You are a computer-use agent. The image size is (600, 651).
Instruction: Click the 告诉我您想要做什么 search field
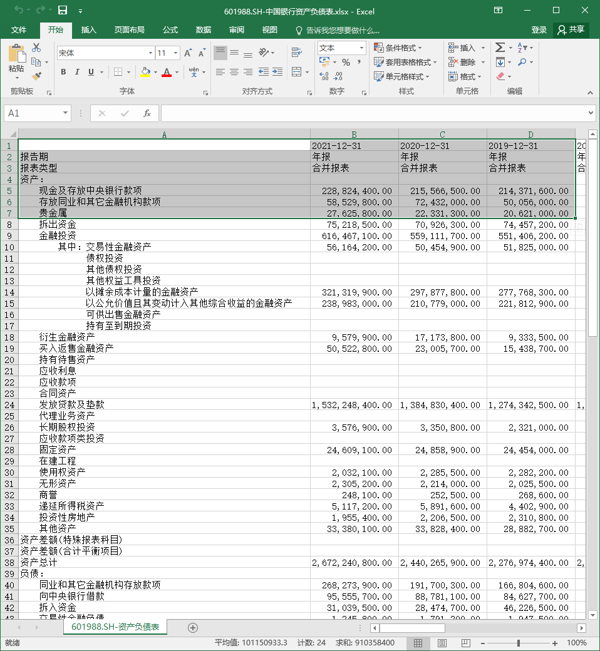(338, 30)
